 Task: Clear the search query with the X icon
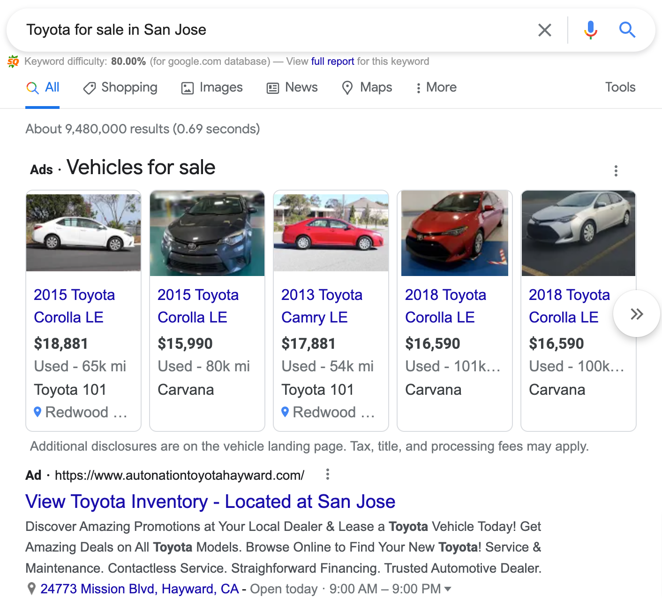[544, 30]
